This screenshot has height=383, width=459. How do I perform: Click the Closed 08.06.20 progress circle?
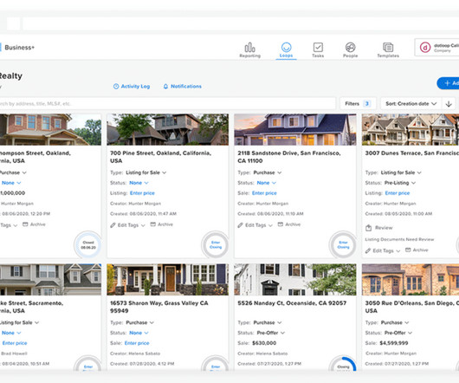pos(88,245)
